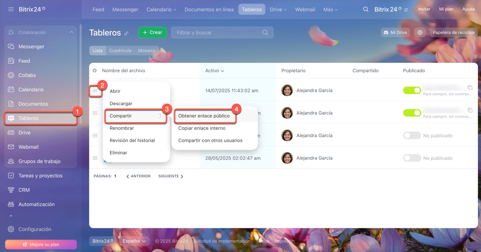Screen dimensions: 481x252
Task: Choose Renombrar in the context menu
Action: click(x=122, y=128)
